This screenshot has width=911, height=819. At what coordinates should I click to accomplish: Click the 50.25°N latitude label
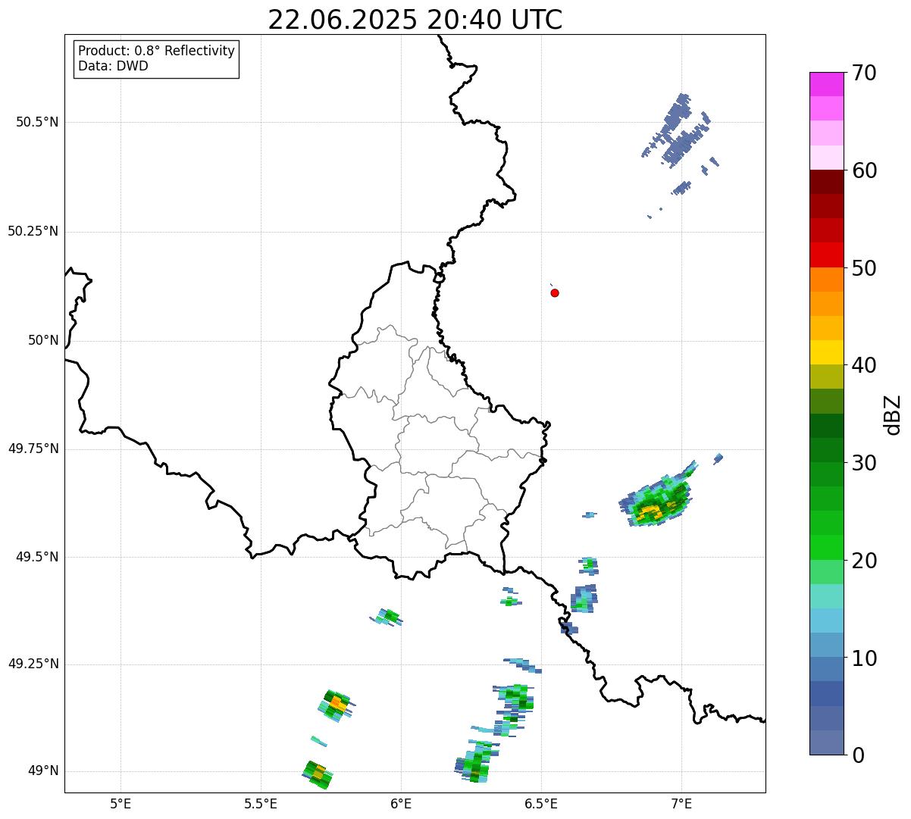33,231
